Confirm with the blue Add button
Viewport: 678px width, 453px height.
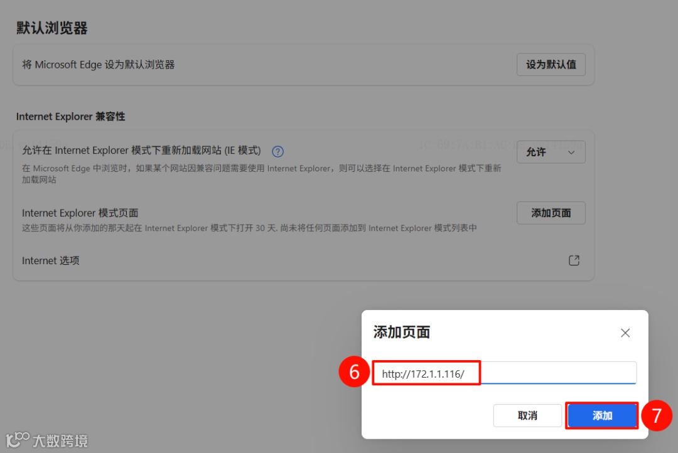(x=602, y=415)
